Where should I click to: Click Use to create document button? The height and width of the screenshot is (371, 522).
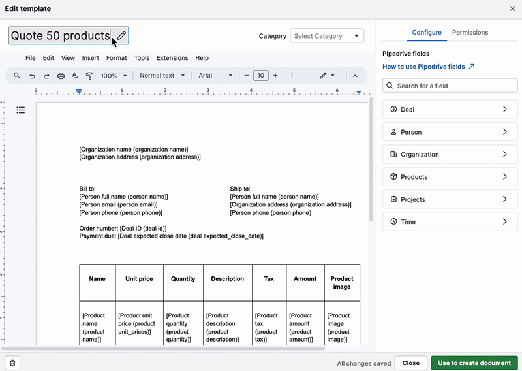(474, 363)
